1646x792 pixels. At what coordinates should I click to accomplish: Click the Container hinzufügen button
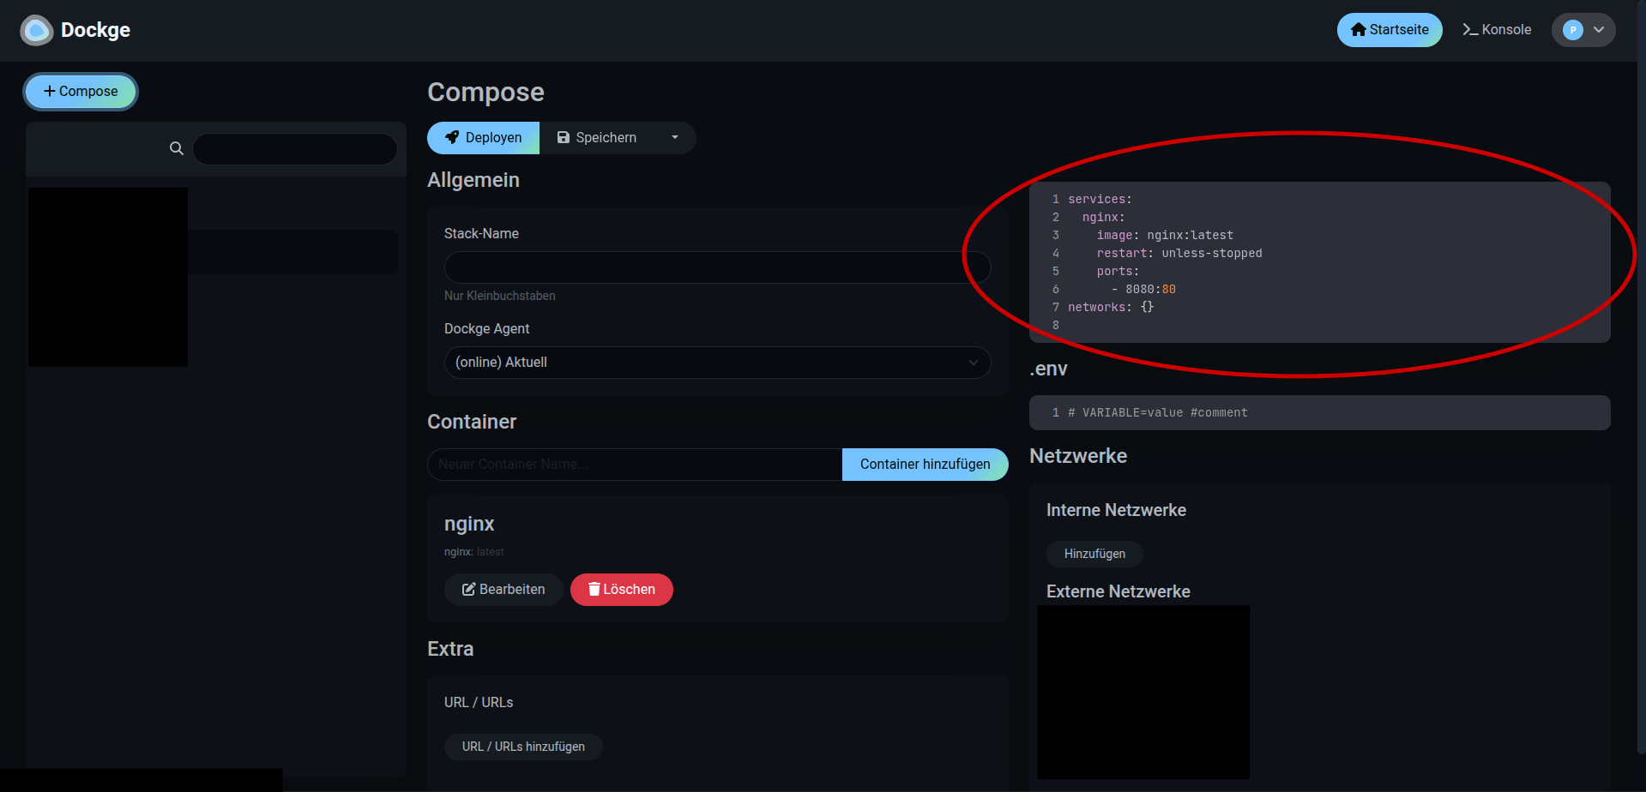[x=925, y=464]
